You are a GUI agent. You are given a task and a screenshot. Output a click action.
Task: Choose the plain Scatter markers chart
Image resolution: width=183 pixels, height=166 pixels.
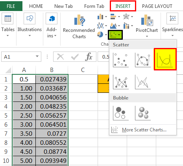(x=121, y=60)
